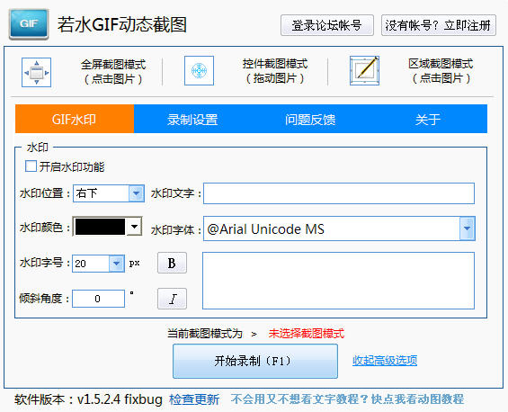Click the GIF application logo icon
Image resolution: width=508 pixels, height=412 pixels.
29,24
